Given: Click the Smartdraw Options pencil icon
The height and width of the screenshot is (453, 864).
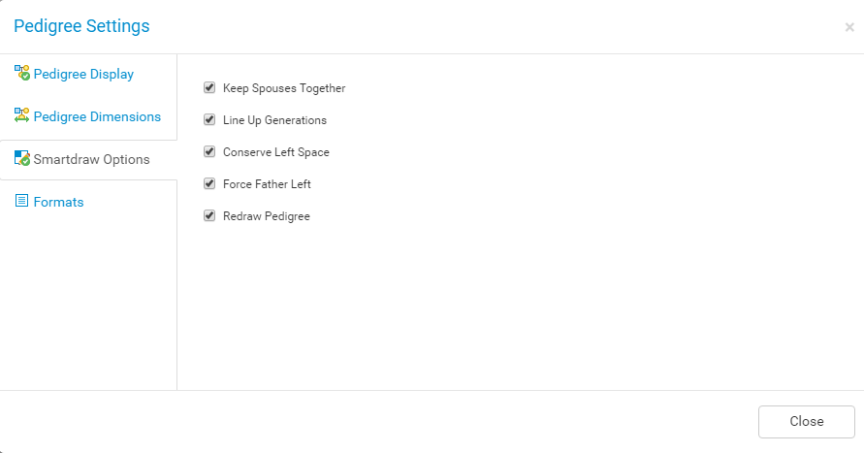Looking at the screenshot, I should click(22, 158).
